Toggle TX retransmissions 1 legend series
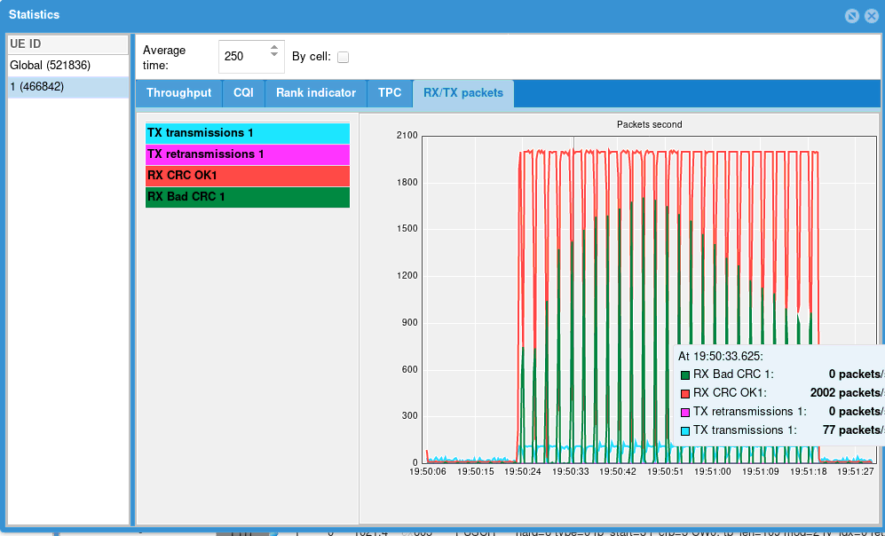The image size is (885, 536). pyautogui.click(x=247, y=154)
